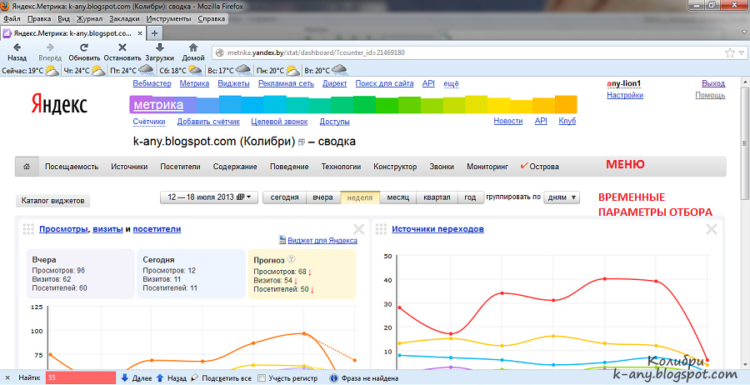Viewport: 750px width, 385px height.
Task: Open the Каталог виджетов button
Action: 53,201
